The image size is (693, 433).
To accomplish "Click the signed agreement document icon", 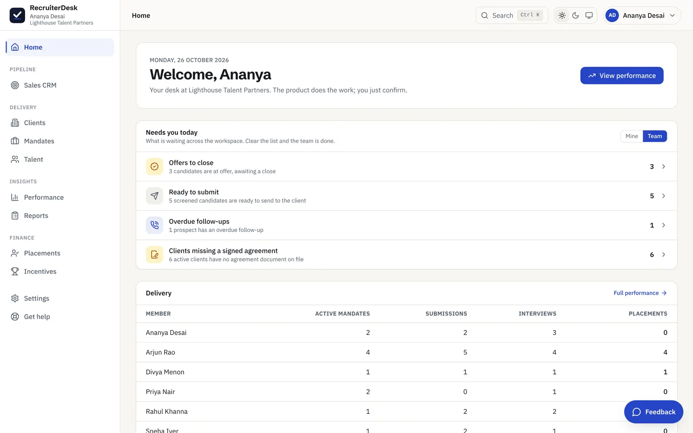I will [155, 255].
